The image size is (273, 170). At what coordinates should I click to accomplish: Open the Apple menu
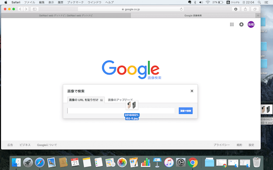tap(6, 2)
